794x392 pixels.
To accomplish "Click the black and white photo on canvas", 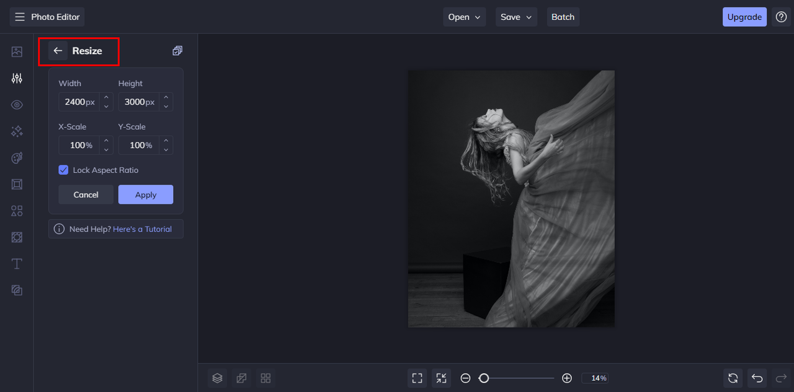I will pyautogui.click(x=511, y=199).
